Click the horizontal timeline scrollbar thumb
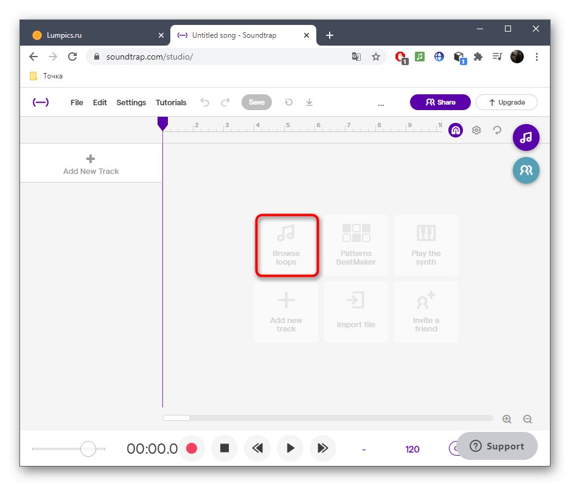 pos(176,418)
